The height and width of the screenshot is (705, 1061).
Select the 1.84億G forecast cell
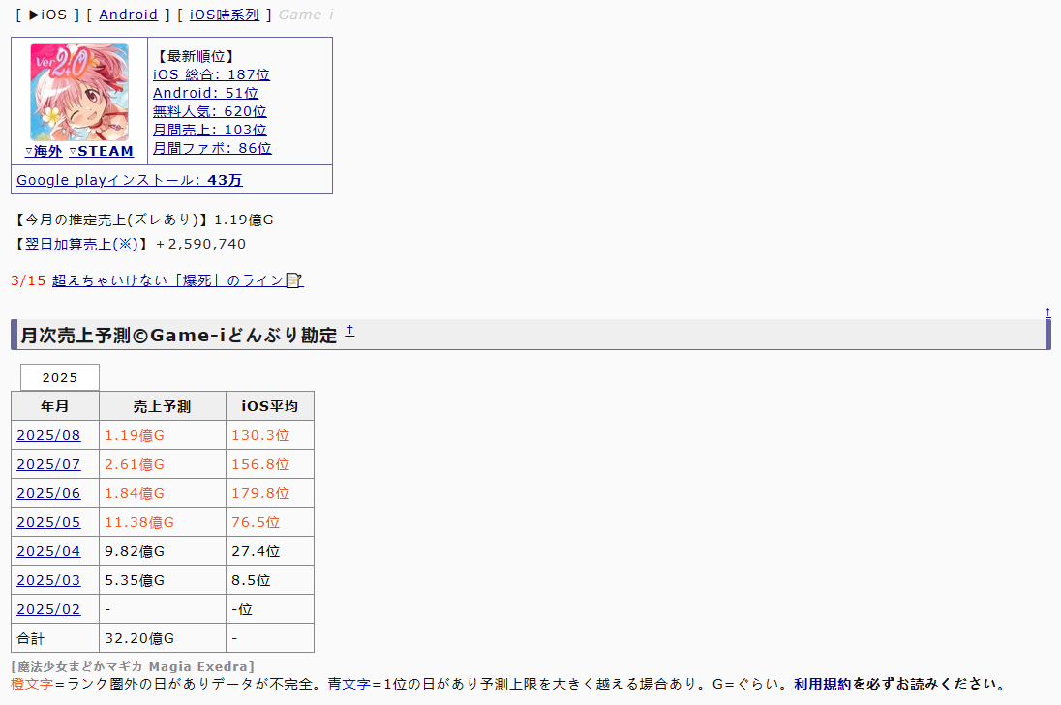point(163,493)
